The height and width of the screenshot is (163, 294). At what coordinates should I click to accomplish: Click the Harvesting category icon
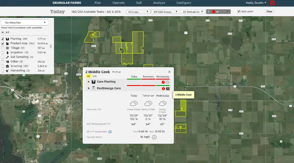7,71
